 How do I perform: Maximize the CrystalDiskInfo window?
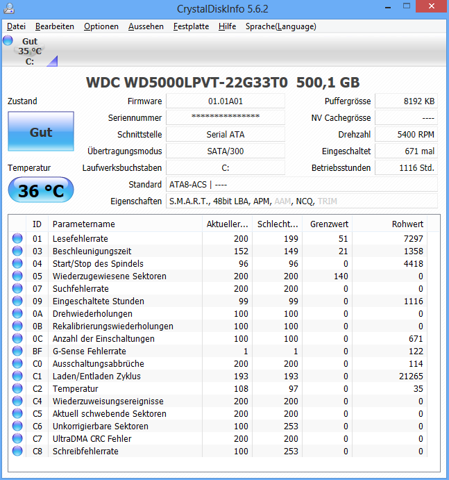pyautogui.click(x=407, y=6)
